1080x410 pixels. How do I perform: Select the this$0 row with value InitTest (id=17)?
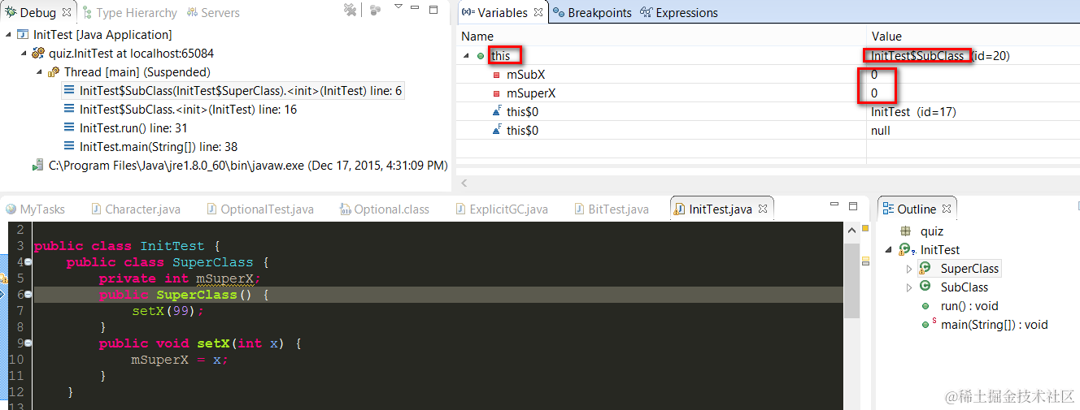pyautogui.click(x=768, y=112)
